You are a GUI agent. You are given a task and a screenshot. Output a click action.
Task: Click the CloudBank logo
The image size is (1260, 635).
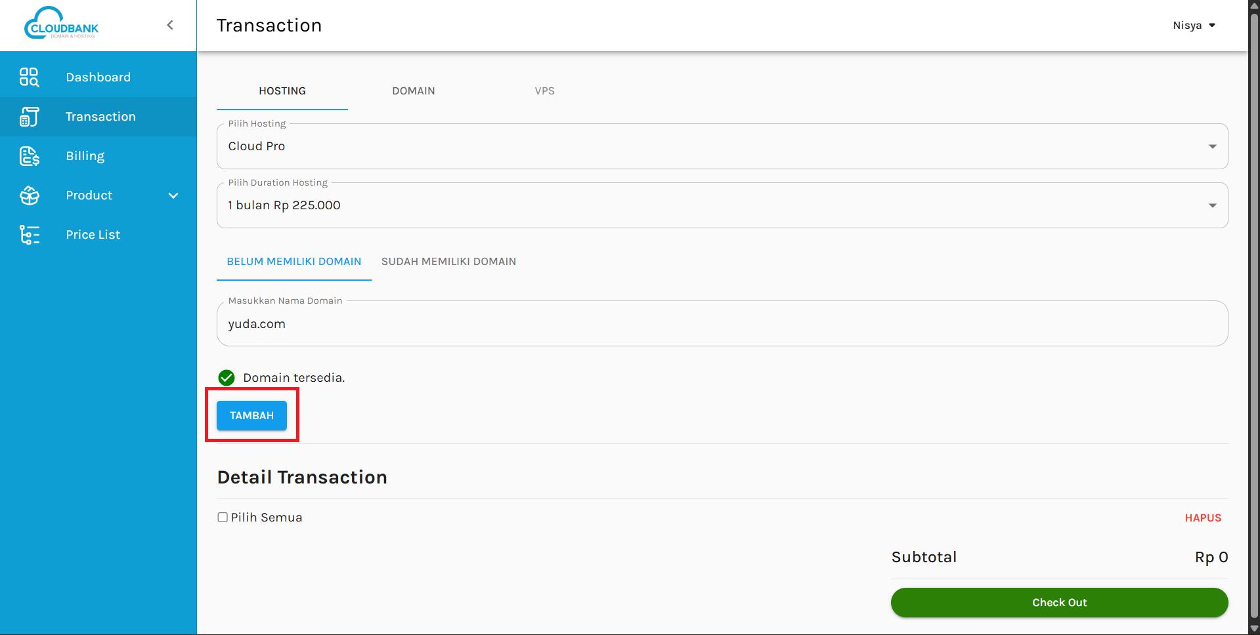pos(61,24)
